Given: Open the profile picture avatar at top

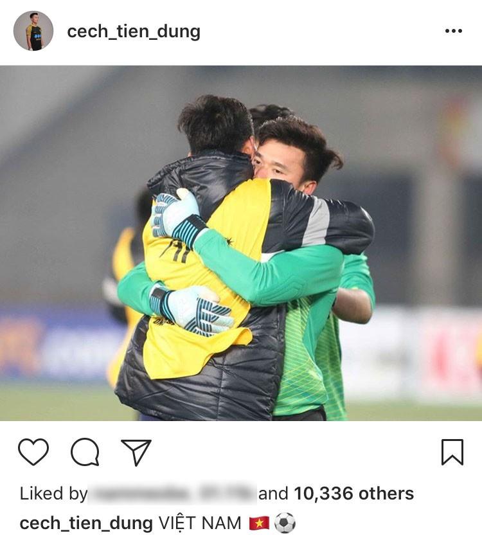Looking at the screenshot, I should [x=33, y=31].
